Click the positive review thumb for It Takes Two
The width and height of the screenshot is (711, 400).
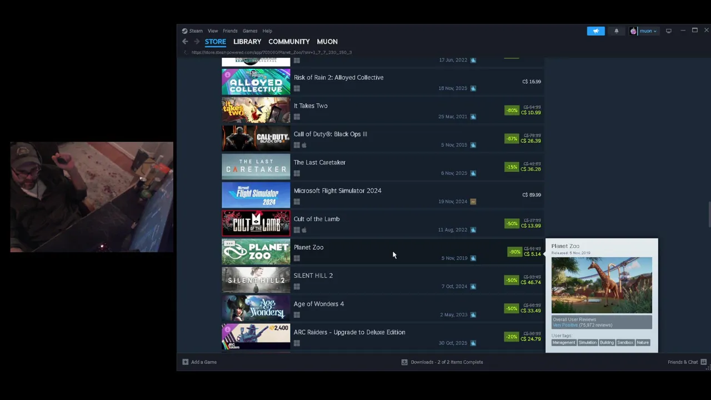pos(473,117)
